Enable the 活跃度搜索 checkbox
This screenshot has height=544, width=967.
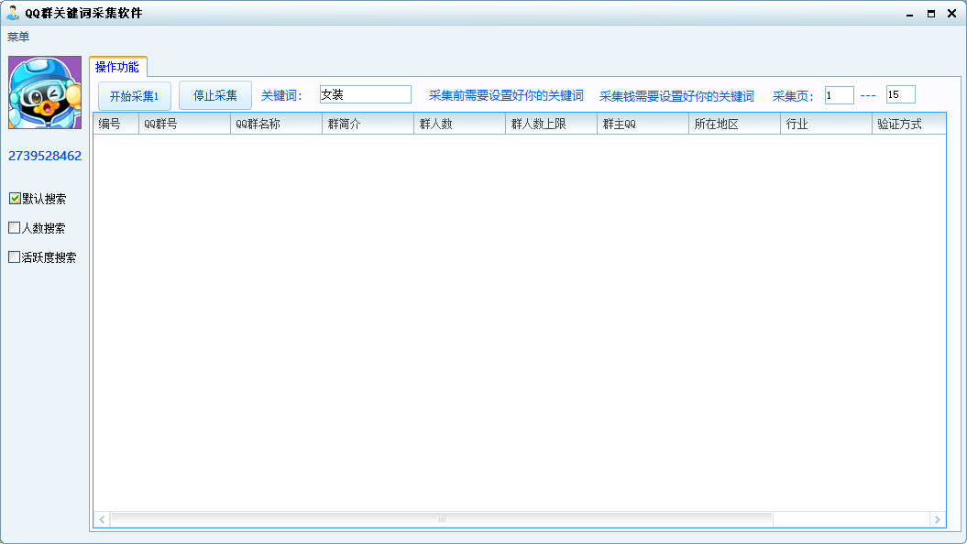point(15,257)
